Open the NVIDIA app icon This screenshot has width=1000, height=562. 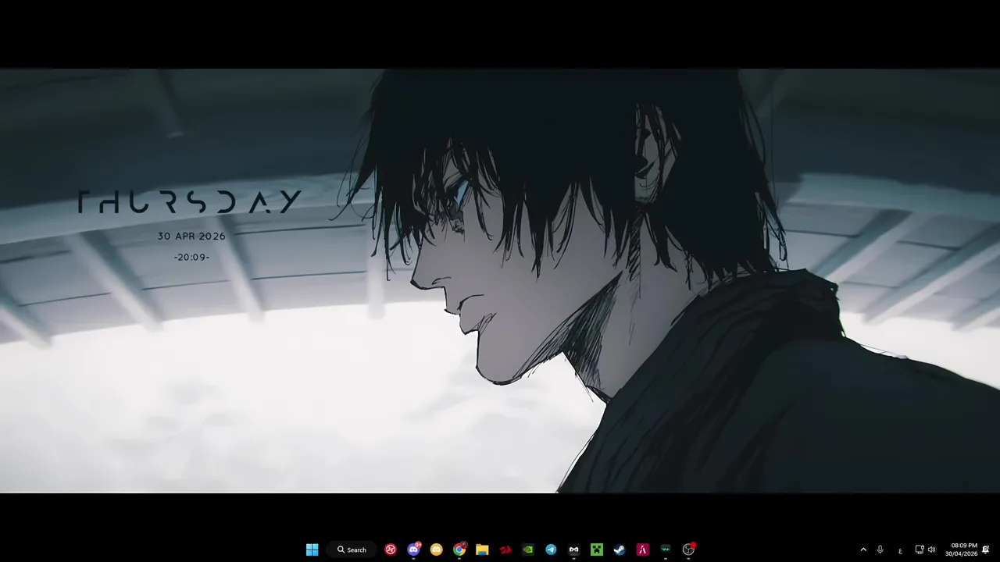pyautogui.click(x=528, y=550)
